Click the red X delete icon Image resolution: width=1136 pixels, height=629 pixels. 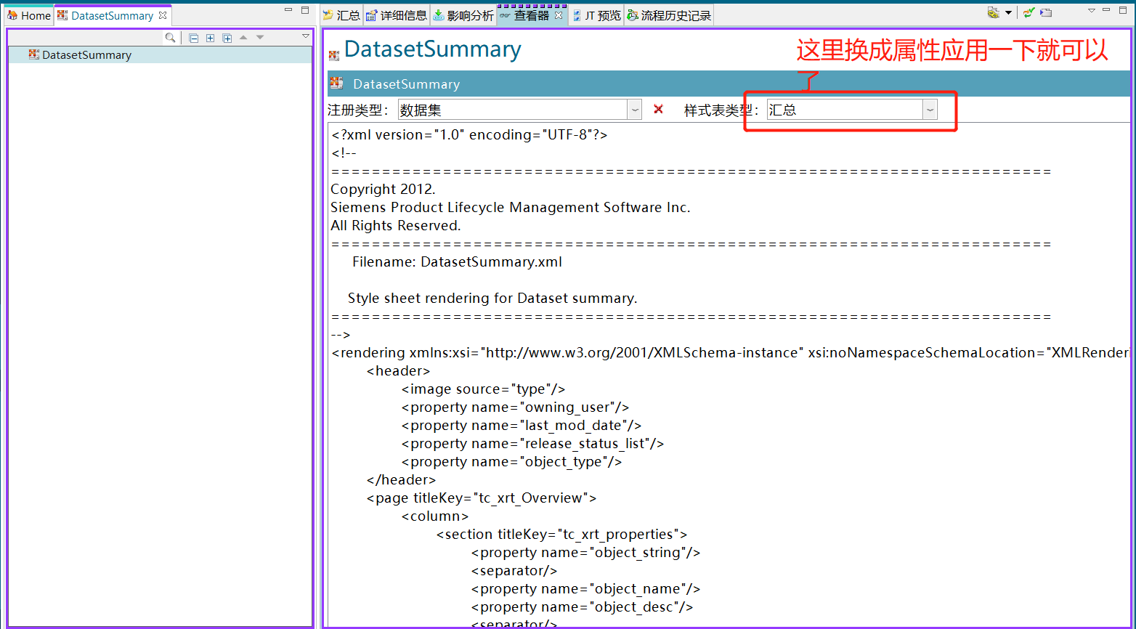(x=658, y=109)
